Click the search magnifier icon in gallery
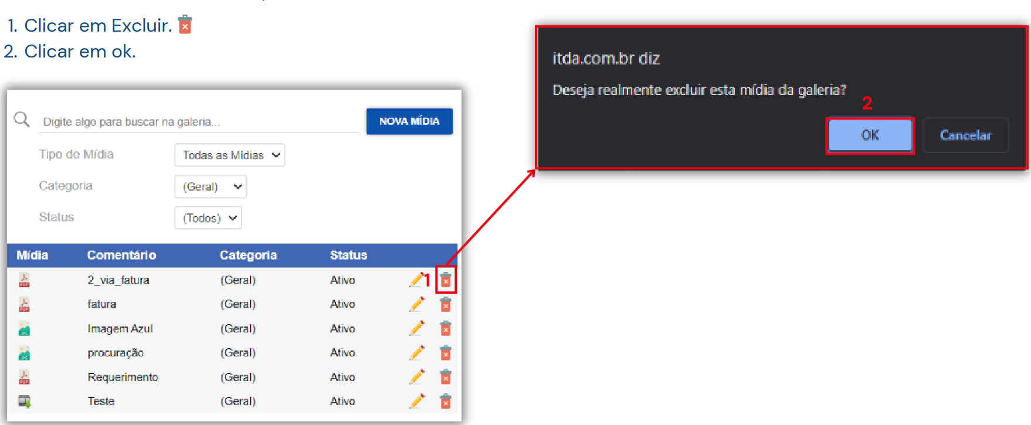Screen dimensions: 1031x425 (22, 120)
